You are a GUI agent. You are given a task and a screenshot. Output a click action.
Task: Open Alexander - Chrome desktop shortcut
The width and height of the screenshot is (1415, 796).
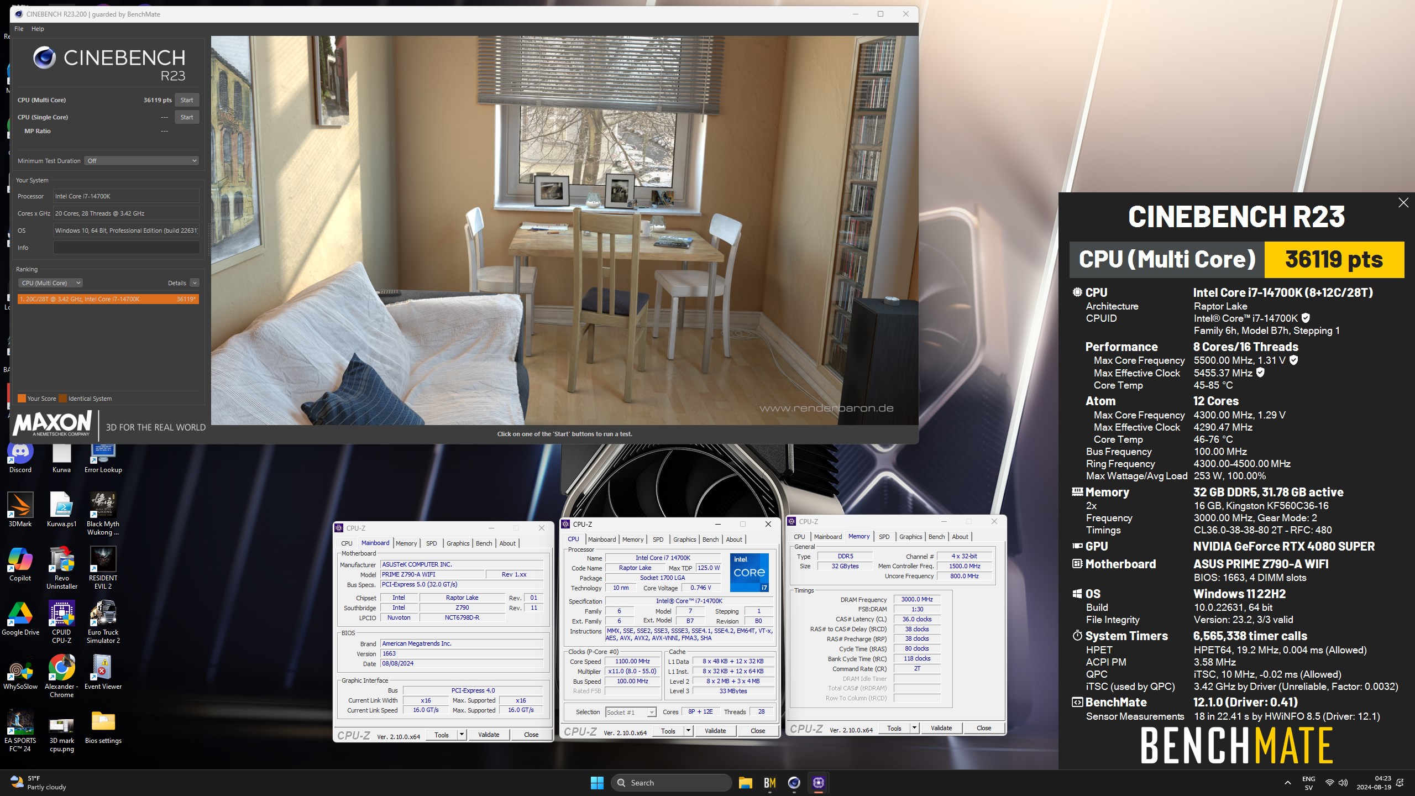(61, 676)
